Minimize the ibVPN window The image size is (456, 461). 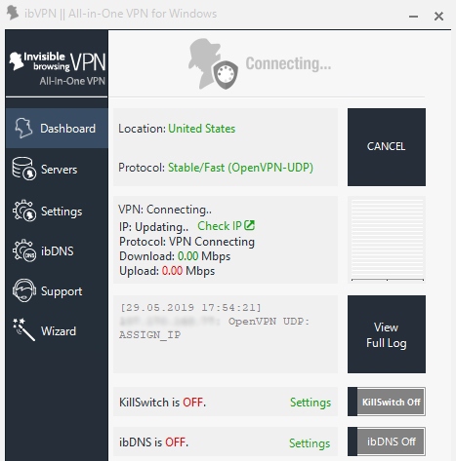coord(413,16)
